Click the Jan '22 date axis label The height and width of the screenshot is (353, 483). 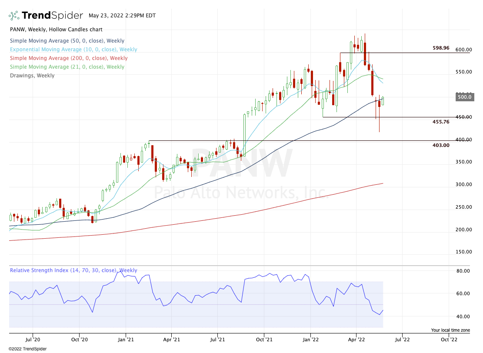point(310,340)
